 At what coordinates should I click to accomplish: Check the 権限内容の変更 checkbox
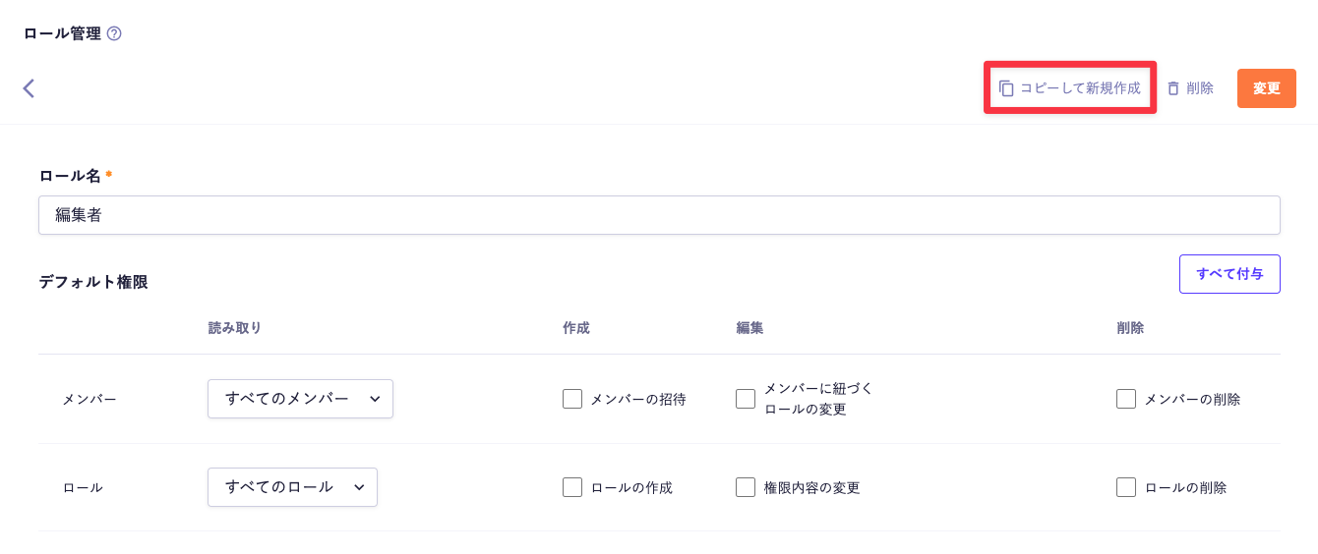coord(746,487)
